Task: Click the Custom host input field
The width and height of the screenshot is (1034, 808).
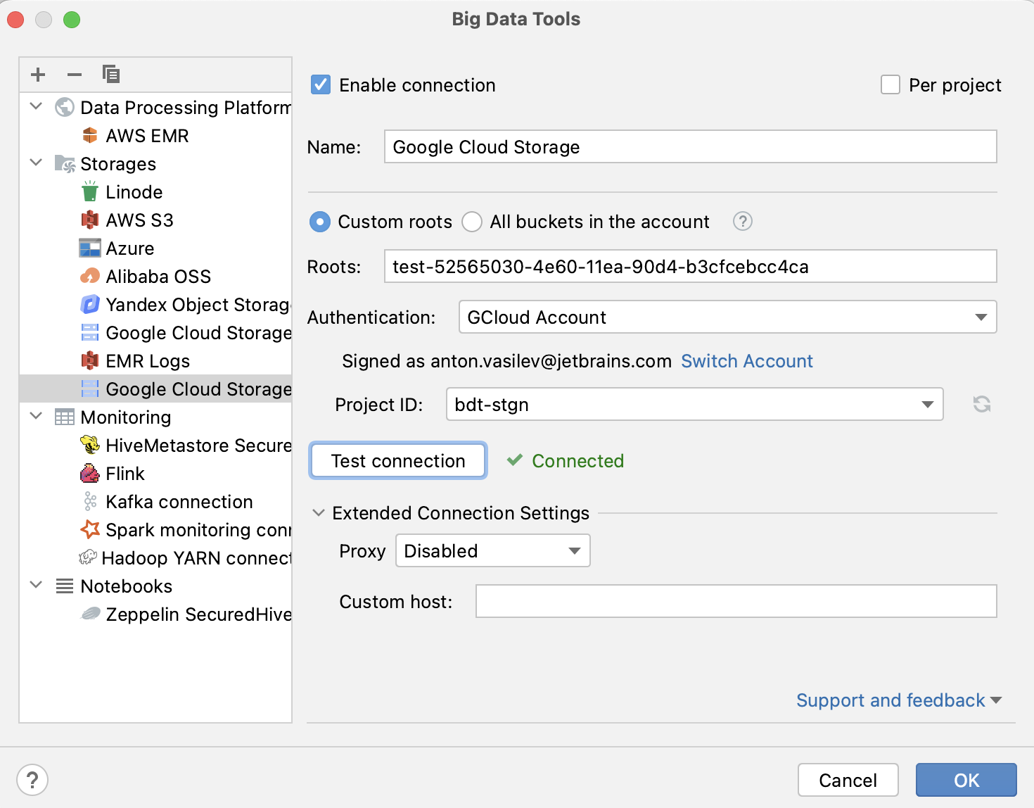Action: pyautogui.click(x=736, y=601)
